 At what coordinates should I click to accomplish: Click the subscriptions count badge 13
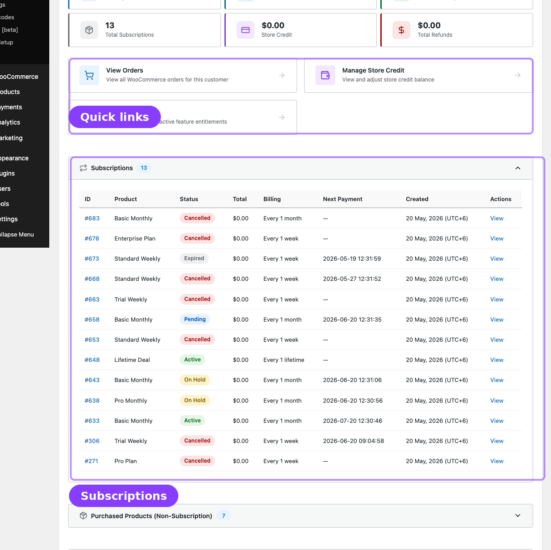point(144,168)
